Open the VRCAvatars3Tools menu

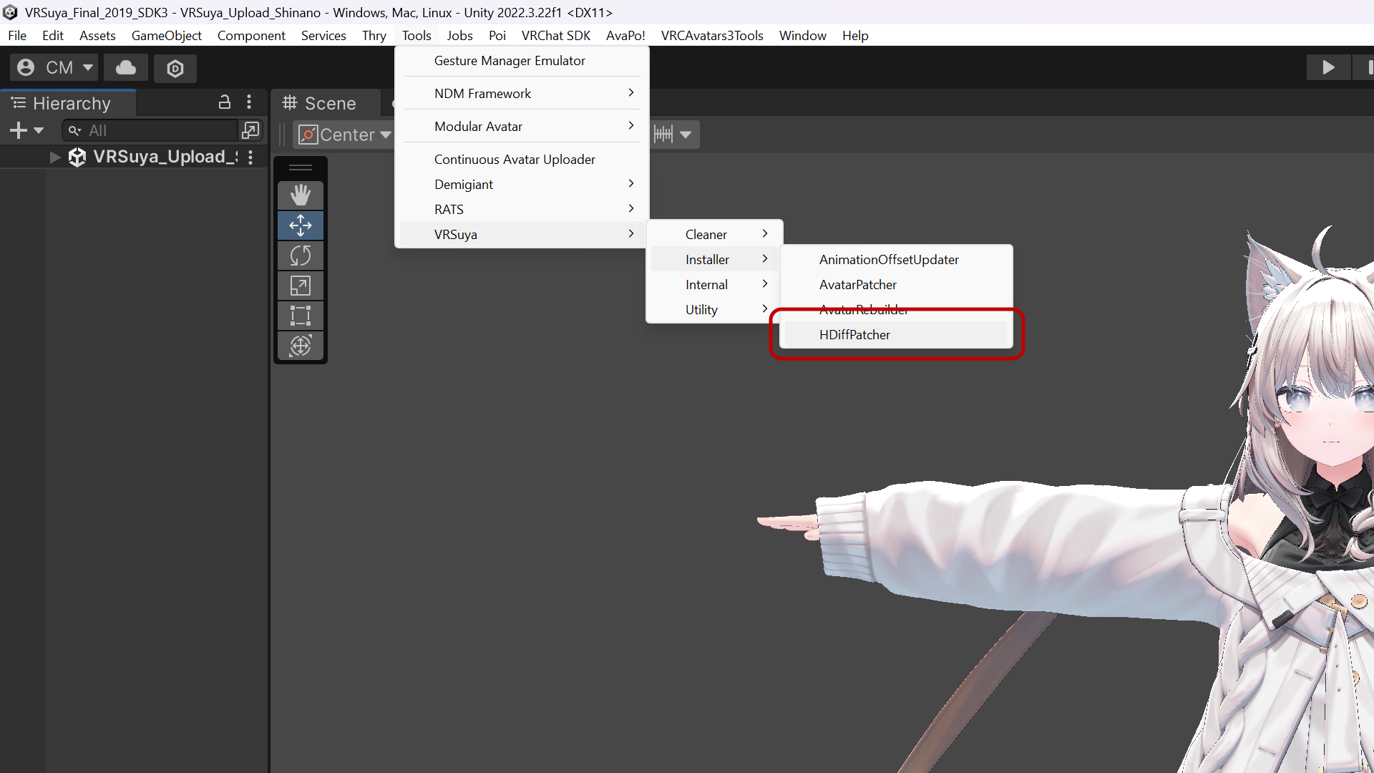click(x=712, y=36)
